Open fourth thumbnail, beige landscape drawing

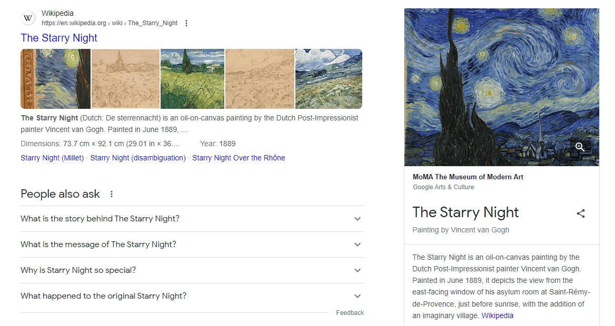pyautogui.click(x=260, y=79)
